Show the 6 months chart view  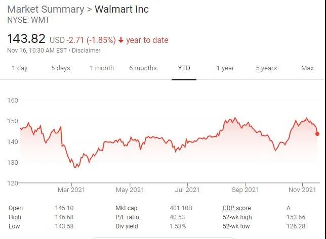143,68
